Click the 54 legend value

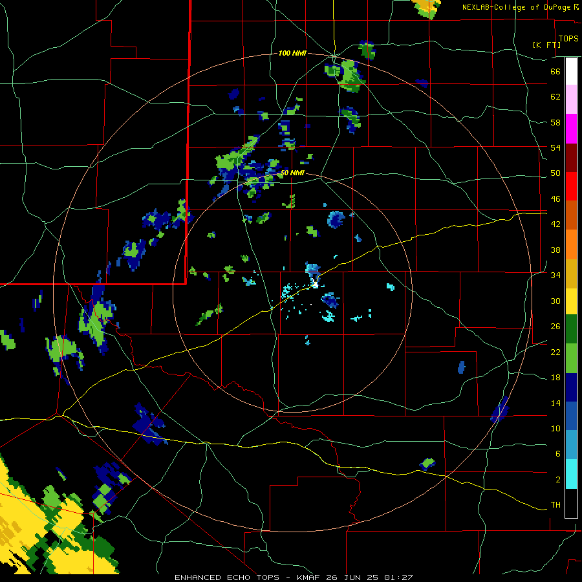point(555,147)
